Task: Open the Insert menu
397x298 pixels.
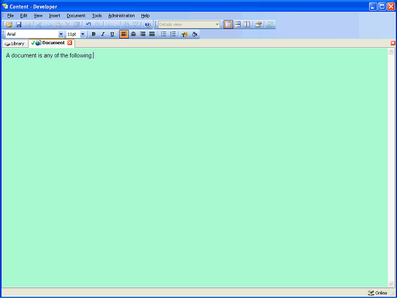Action: [55, 16]
